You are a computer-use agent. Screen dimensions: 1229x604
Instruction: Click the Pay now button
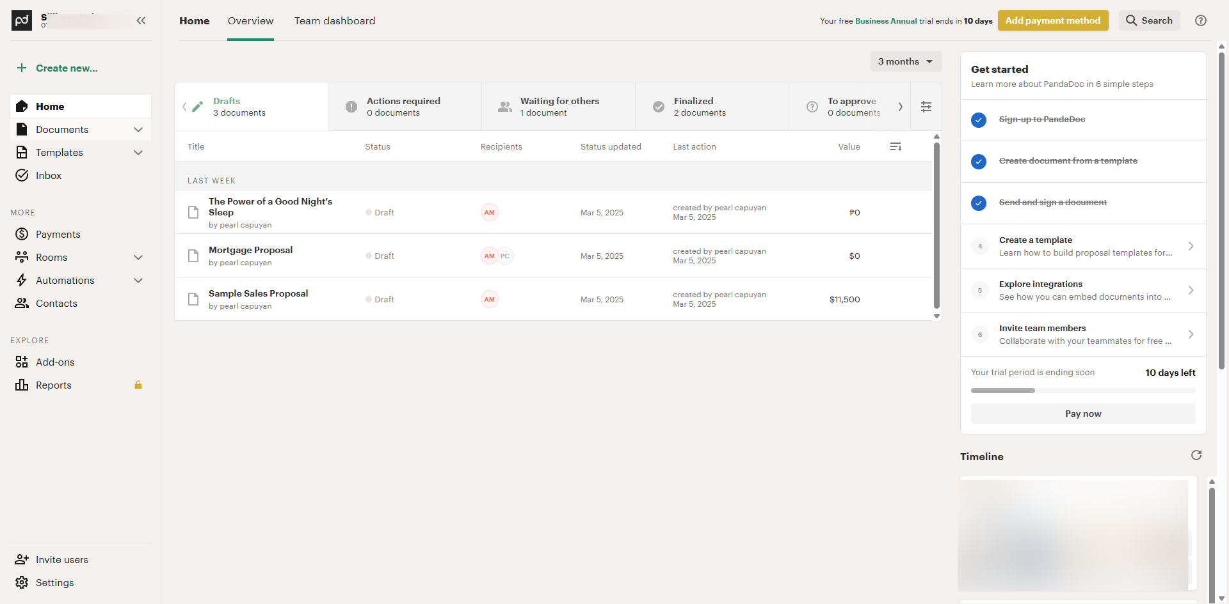[1082, 414]
